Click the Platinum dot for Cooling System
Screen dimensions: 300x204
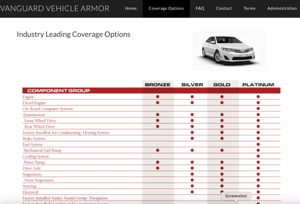pos(258,156)
